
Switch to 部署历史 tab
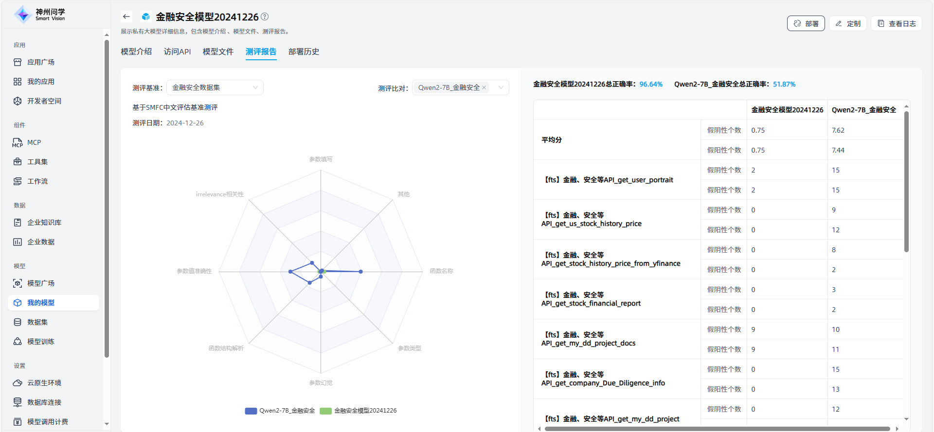pyautogui.click(x=304, y=52)
